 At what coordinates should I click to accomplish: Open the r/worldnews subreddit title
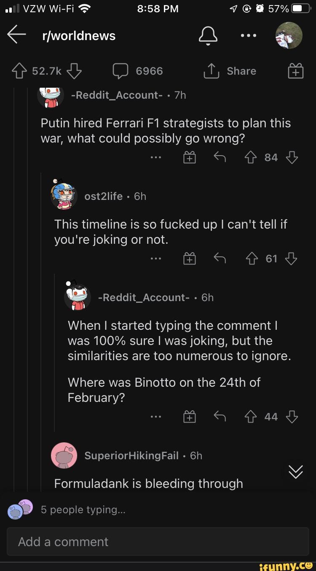tap(78, 36)
